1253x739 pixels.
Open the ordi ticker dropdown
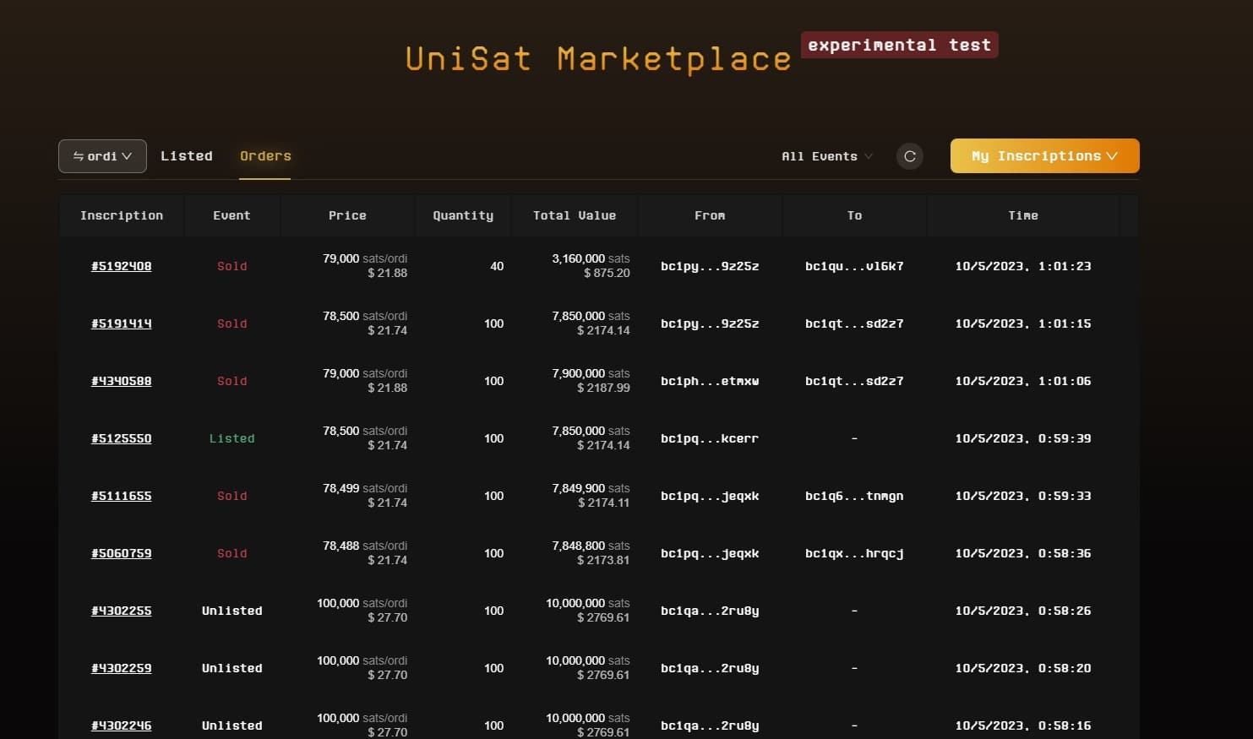point(102,156)
